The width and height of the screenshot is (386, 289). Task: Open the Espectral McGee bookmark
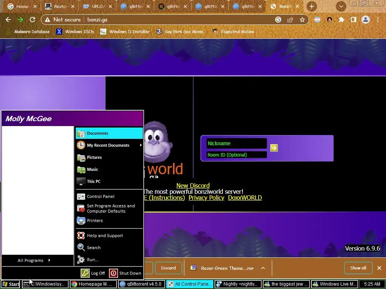233,32
